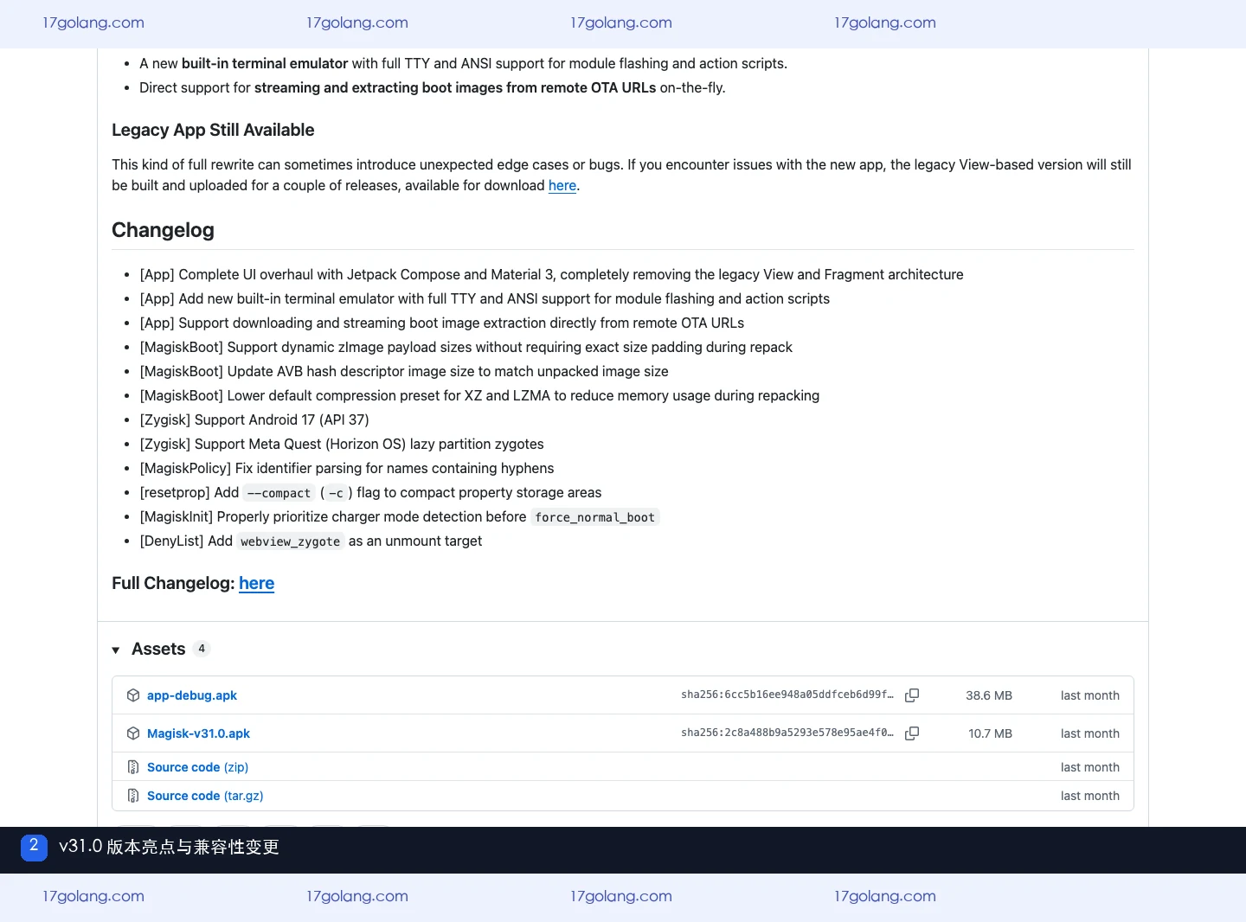Viewport: 1246px width, 922px height.
Task: Click the Zygisk Android 17 (API 37) changelog entry
Action: click(x=254, y=419)
